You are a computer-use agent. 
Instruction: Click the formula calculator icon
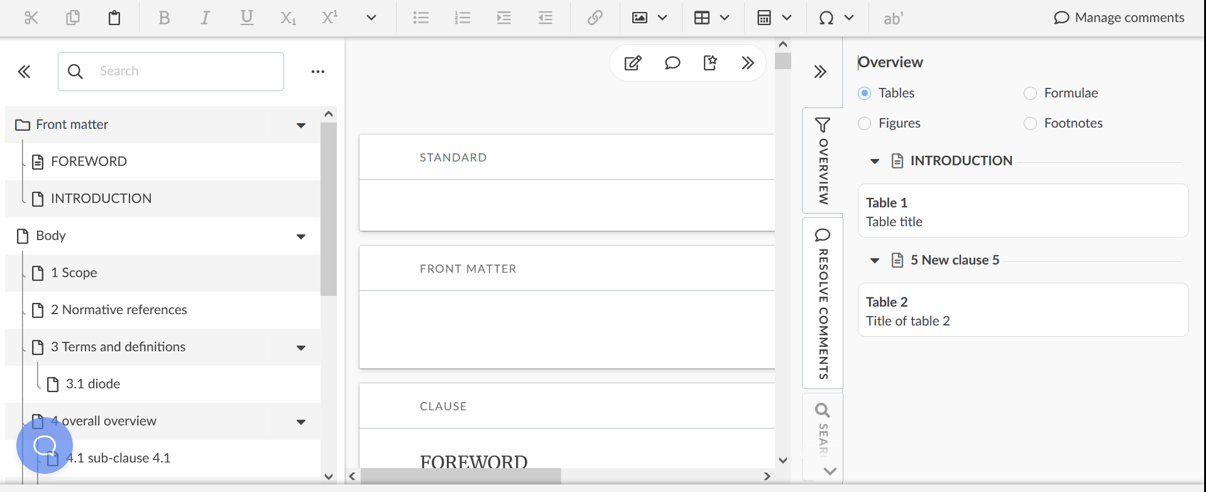764,18
